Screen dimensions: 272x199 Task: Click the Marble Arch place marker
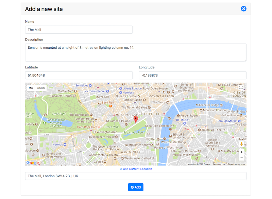tap(75, 91)
